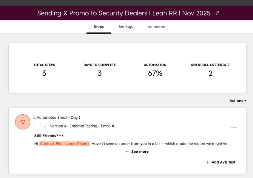
Task: Click the Version A - Internal Testing label
Action: pos(83,126)
